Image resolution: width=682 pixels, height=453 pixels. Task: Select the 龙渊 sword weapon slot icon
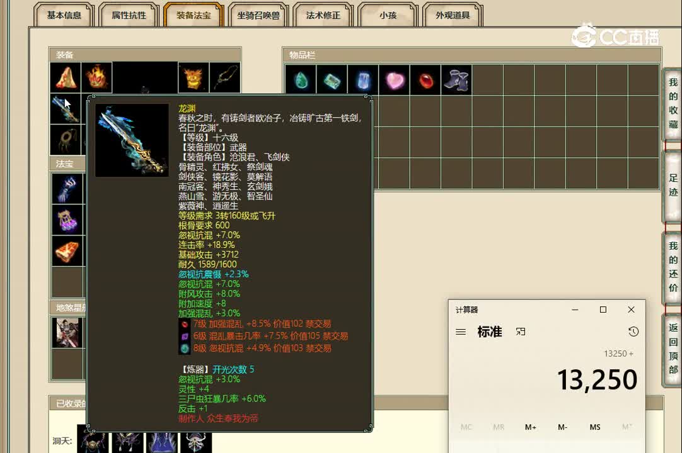(66, 109)
